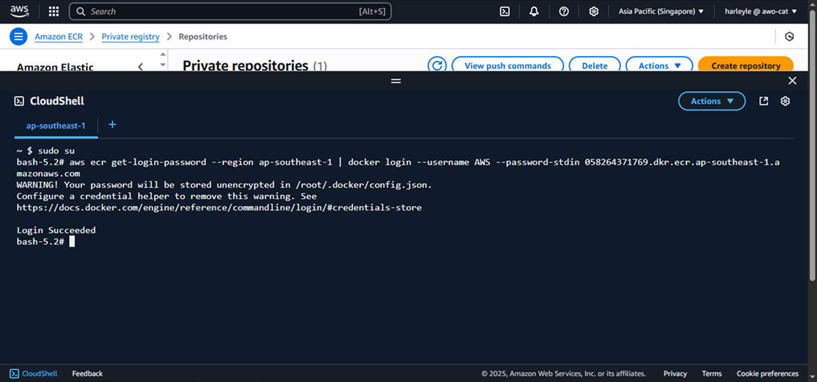Toggle the hamburger side navigation menu
Image resolution: width=817 pixels, height=382 pixels.
point(19,36)
